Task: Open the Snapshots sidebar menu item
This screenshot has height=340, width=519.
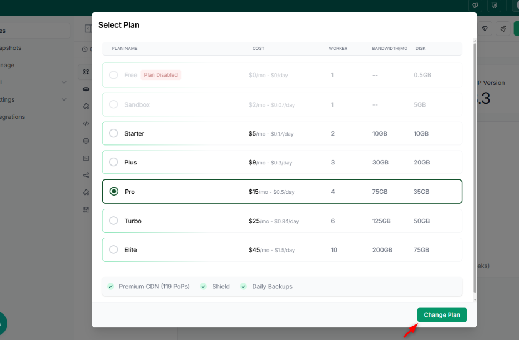Action: (11, 48)
